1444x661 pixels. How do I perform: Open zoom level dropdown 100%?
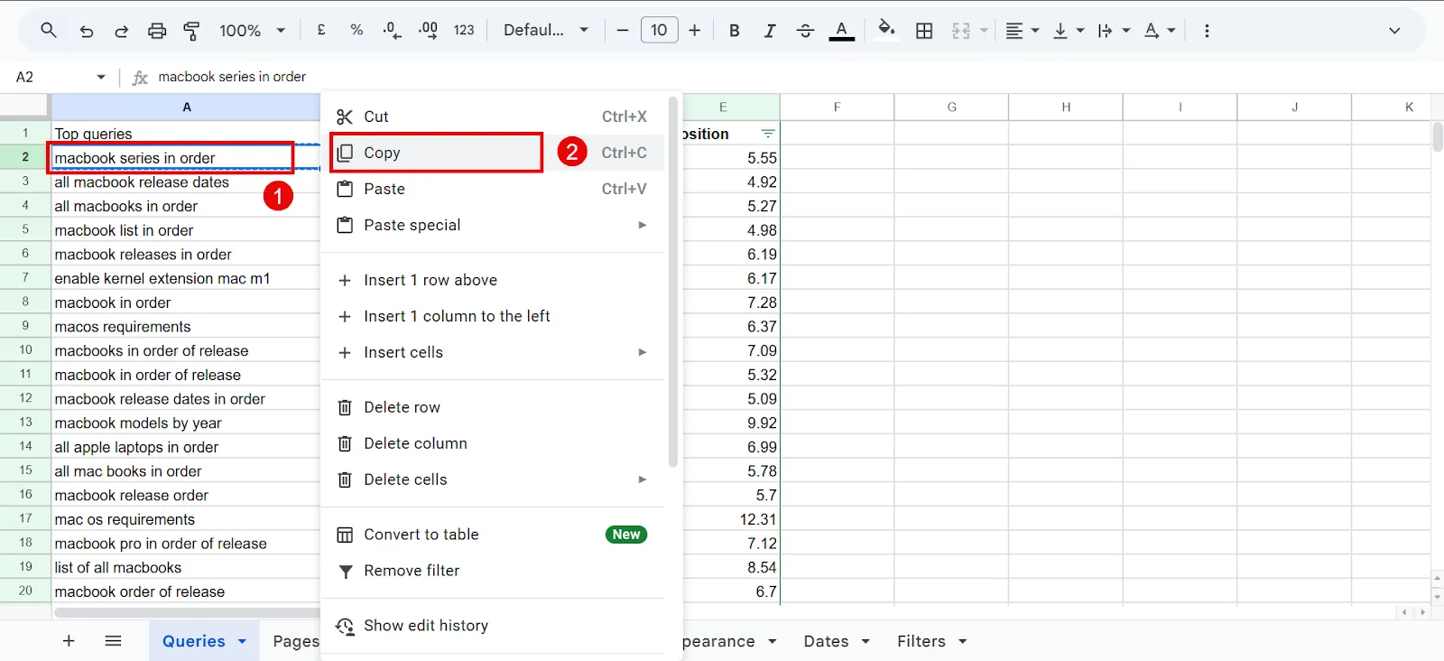[252, 31]
